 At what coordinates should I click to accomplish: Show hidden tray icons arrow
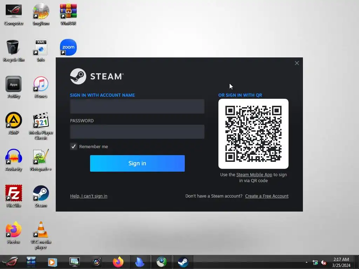pos(306,262)
